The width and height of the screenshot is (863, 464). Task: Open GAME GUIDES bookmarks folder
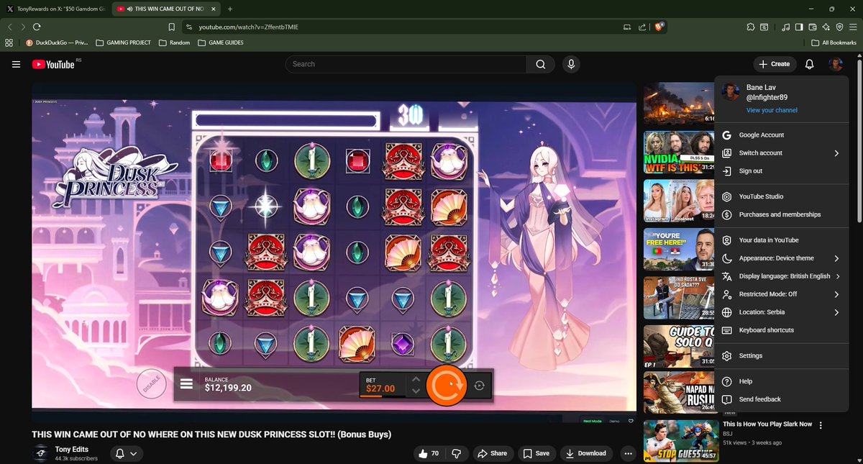220,42
